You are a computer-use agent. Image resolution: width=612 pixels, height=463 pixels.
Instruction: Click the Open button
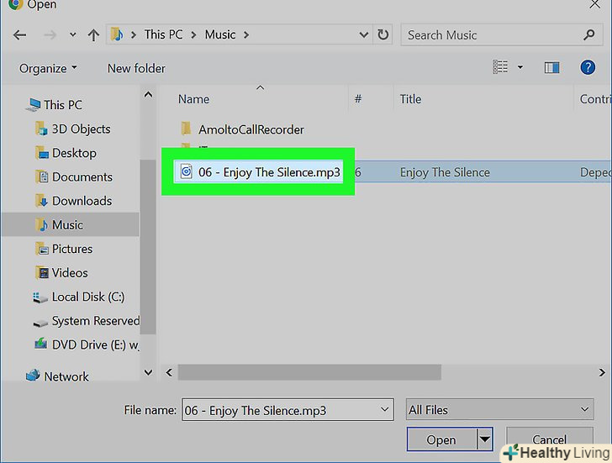[x=441, y=439]
